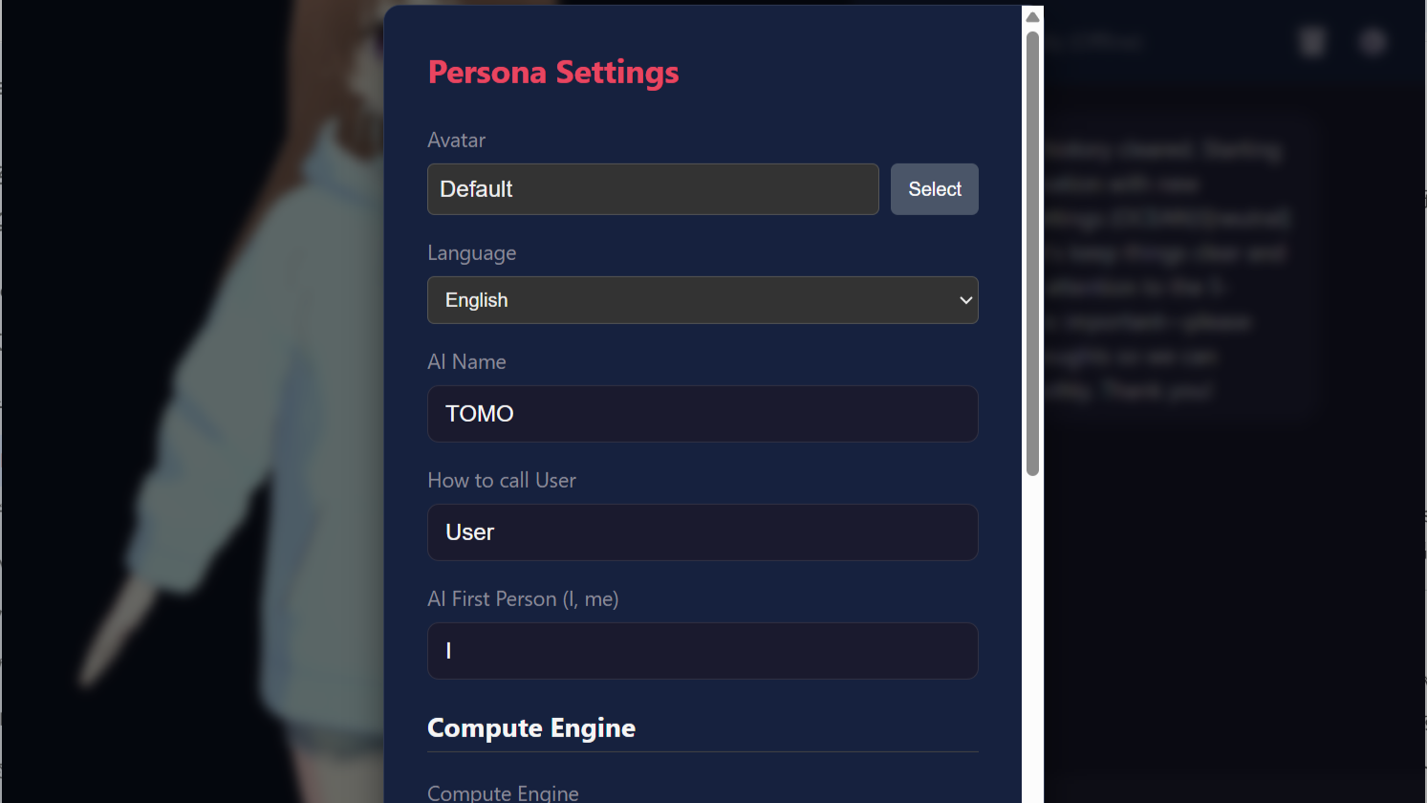Click the scrollbar up arrow
1427x803 pixels.
click(1032, 16)
